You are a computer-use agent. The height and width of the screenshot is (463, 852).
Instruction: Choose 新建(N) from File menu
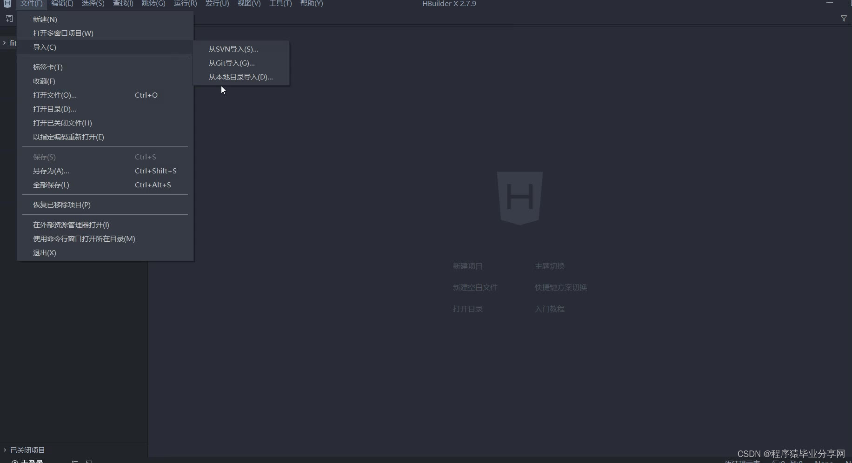tap(105, 19)
